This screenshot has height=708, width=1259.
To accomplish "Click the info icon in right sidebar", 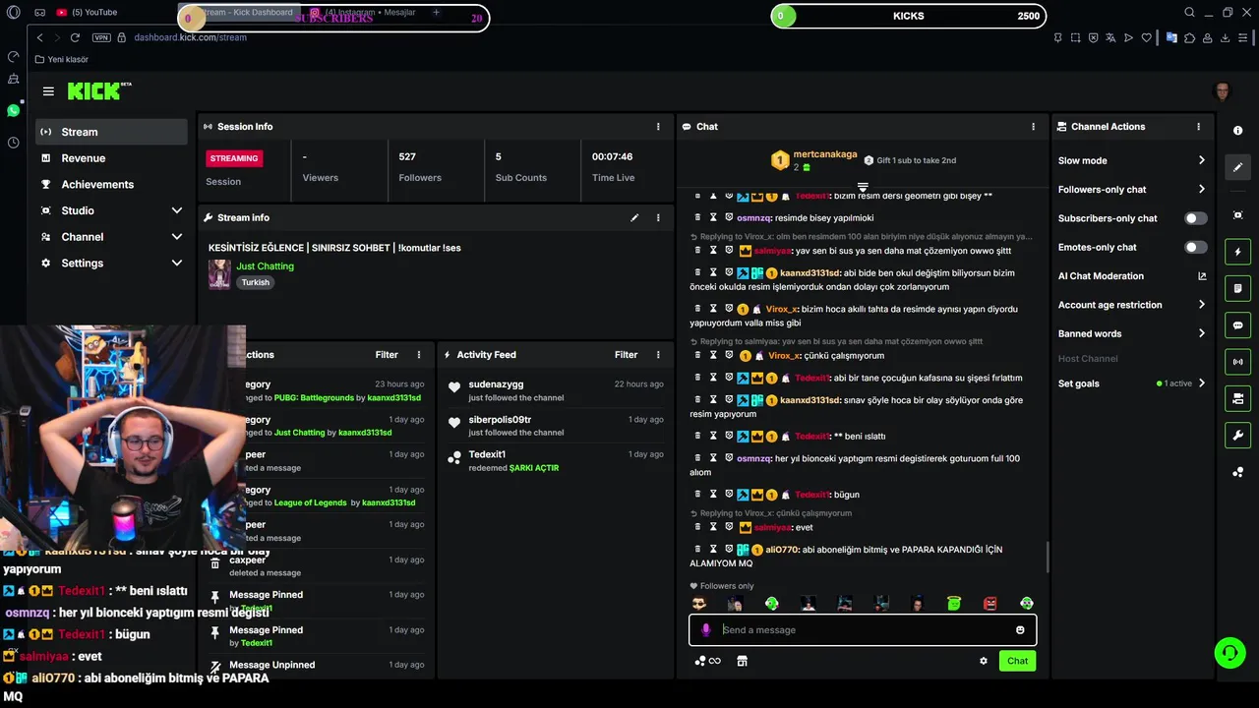I will (1237, 131).
